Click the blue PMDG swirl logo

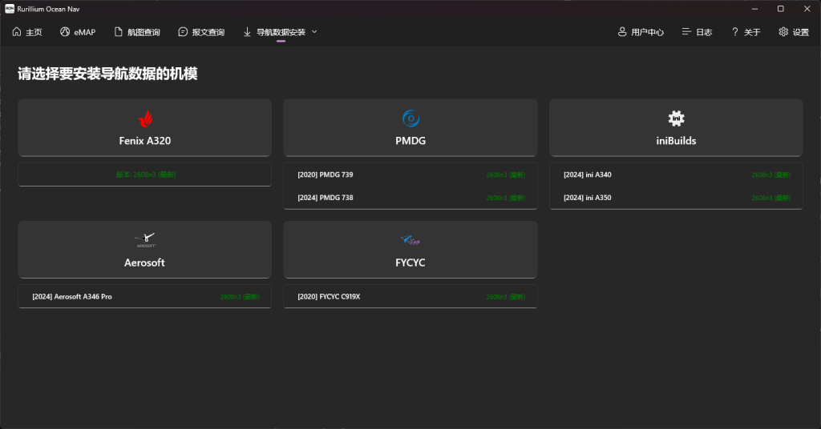point(410,118)
